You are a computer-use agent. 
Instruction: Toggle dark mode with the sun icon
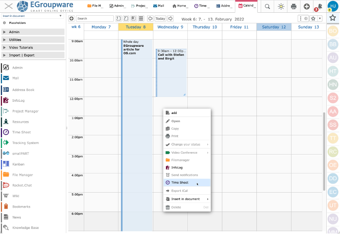click(281, 7)
